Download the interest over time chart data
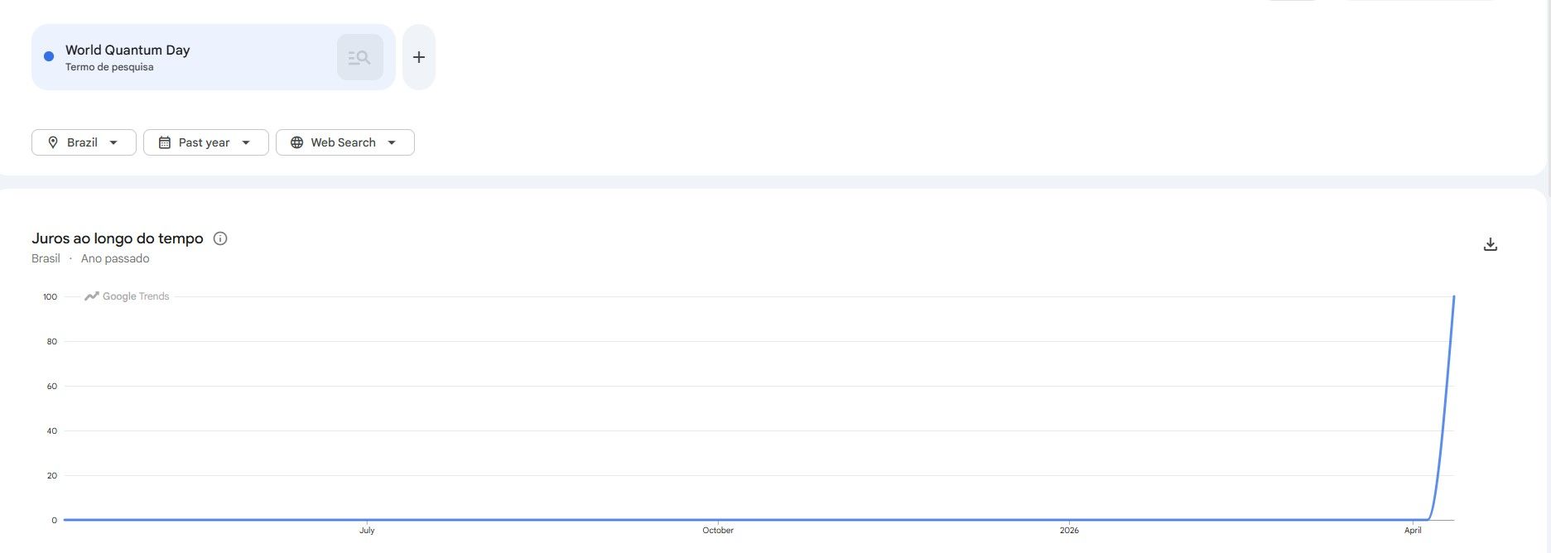The height and width of the screenshot is (553, 1551). point(1490,244)
